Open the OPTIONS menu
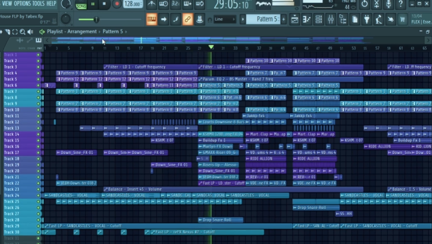The width and height of the screenshot is (432, 244). point(22,3)
